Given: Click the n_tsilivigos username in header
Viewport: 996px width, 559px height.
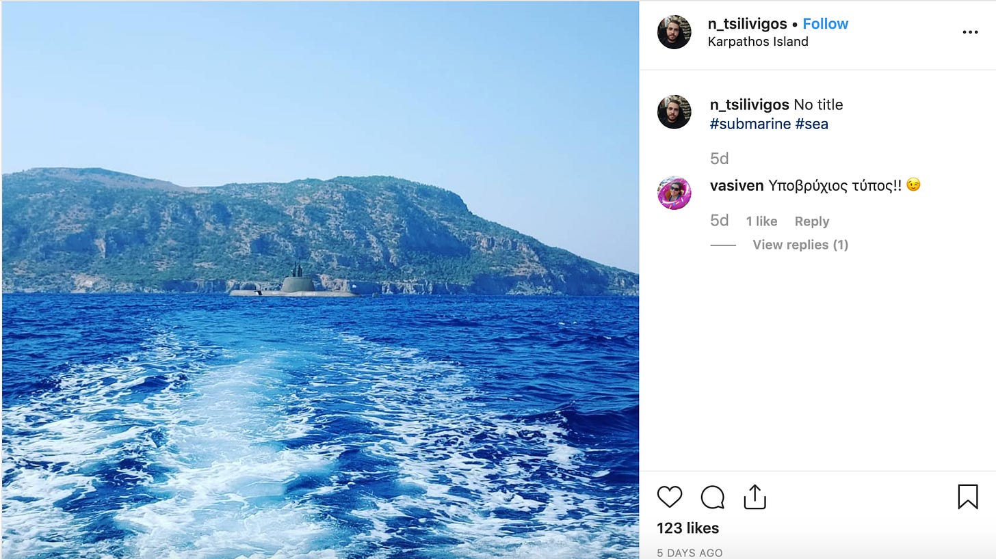Looking at the screenshot, I should tap(747, 24).
